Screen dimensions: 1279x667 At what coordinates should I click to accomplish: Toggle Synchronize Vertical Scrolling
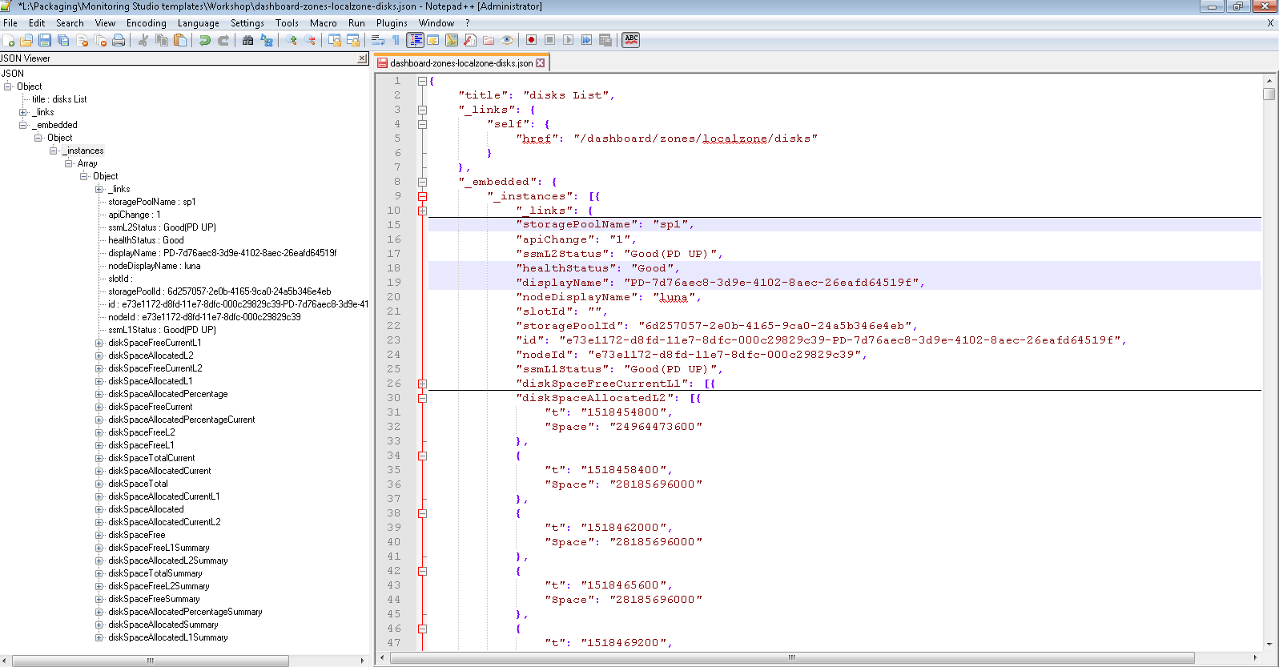334,40
